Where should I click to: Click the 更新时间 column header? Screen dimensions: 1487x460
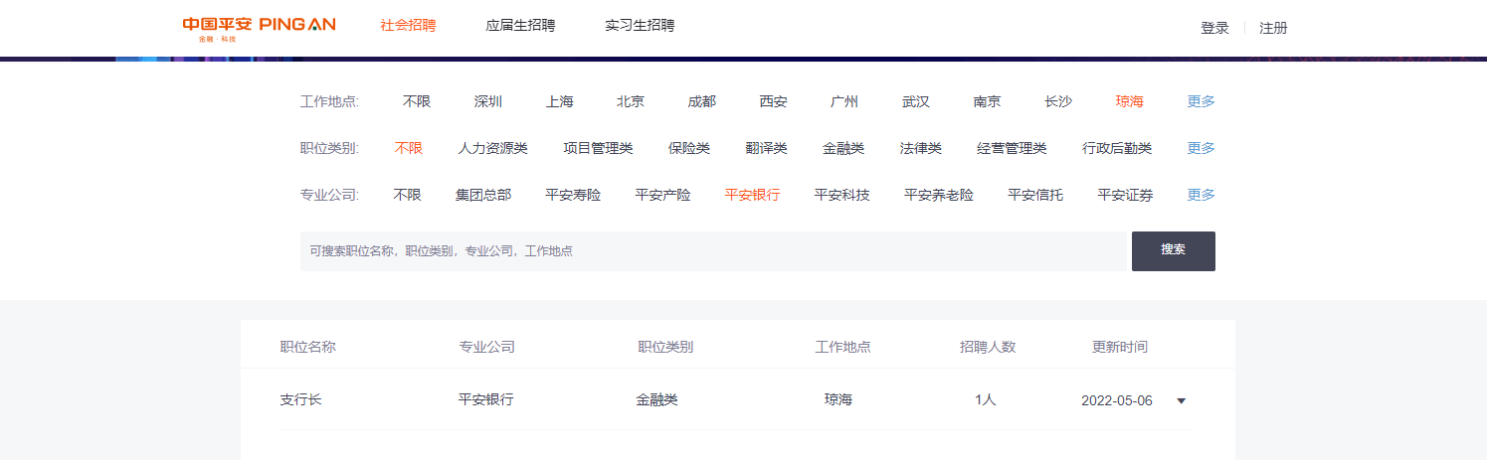coord(1120,347)
